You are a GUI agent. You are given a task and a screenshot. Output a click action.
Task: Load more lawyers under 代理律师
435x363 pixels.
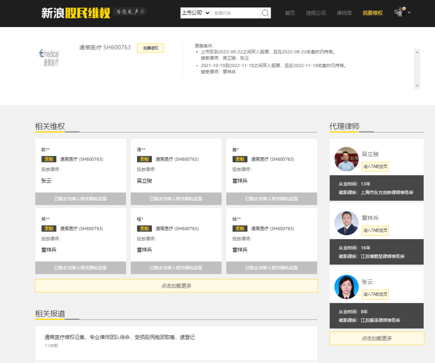377,338
